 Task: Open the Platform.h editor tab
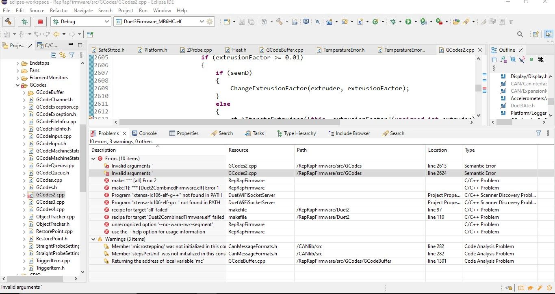coord(152,50)
